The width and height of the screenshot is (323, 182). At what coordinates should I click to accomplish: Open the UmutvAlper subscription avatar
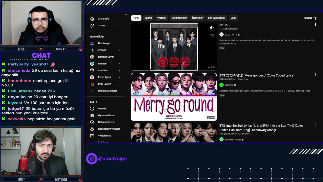pos(92,43)
